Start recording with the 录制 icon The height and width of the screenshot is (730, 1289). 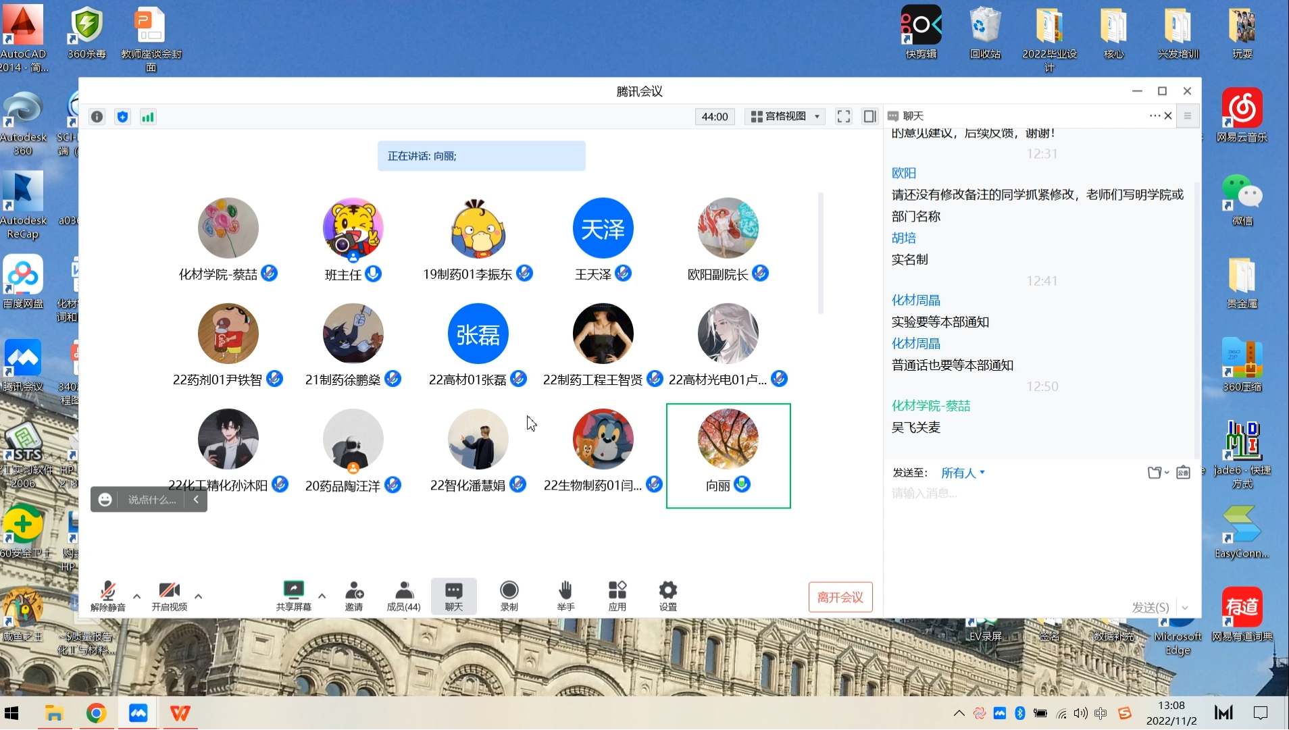tap(509, 596)
